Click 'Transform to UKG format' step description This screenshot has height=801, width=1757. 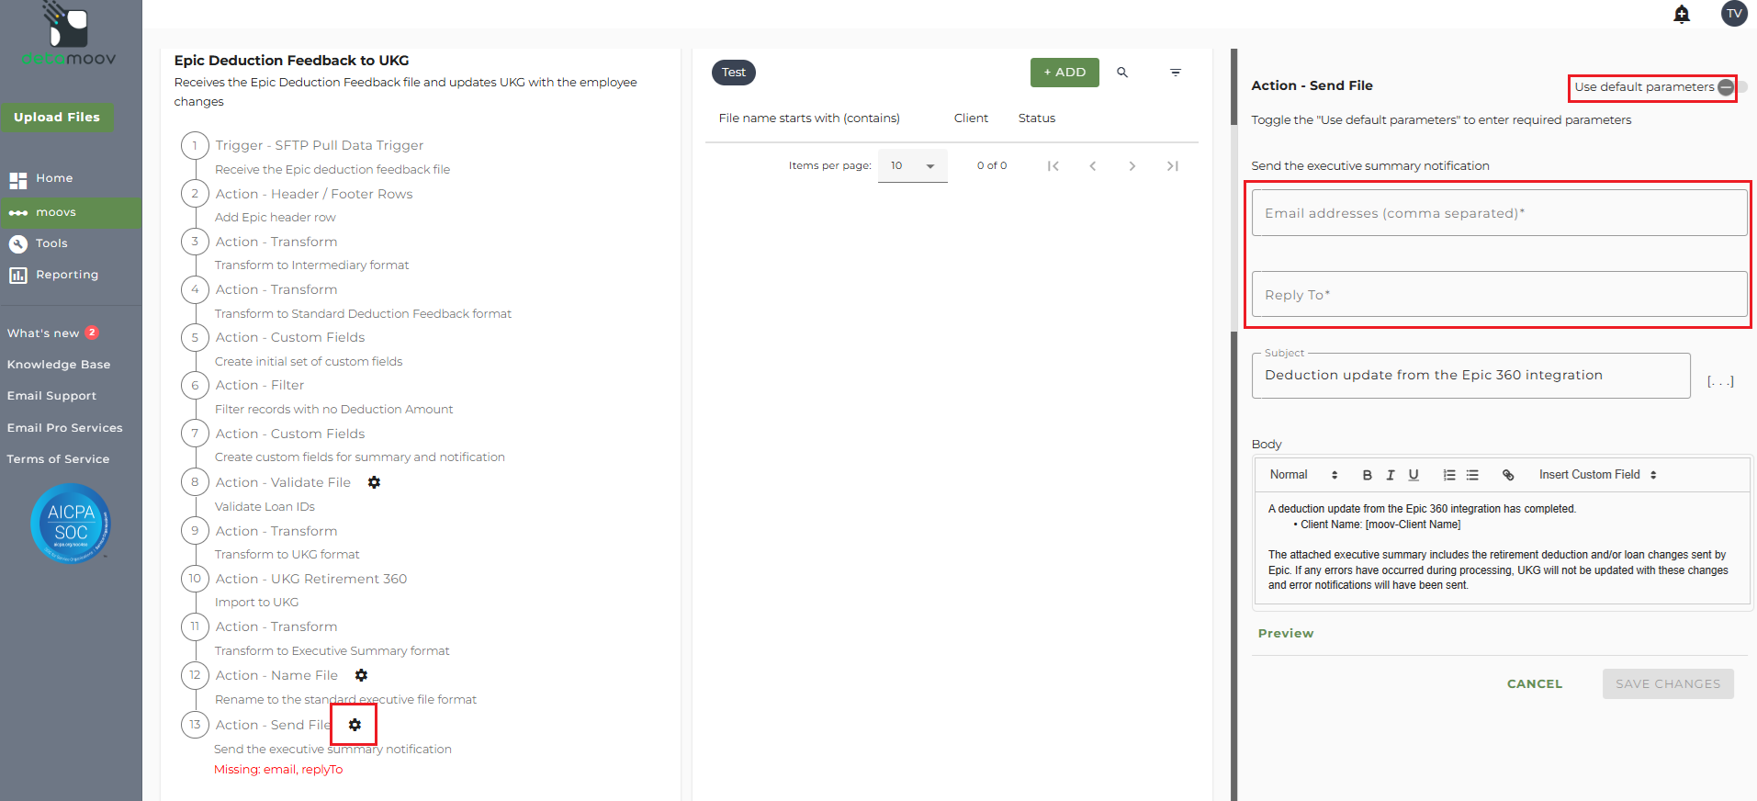tap(287, 555)
